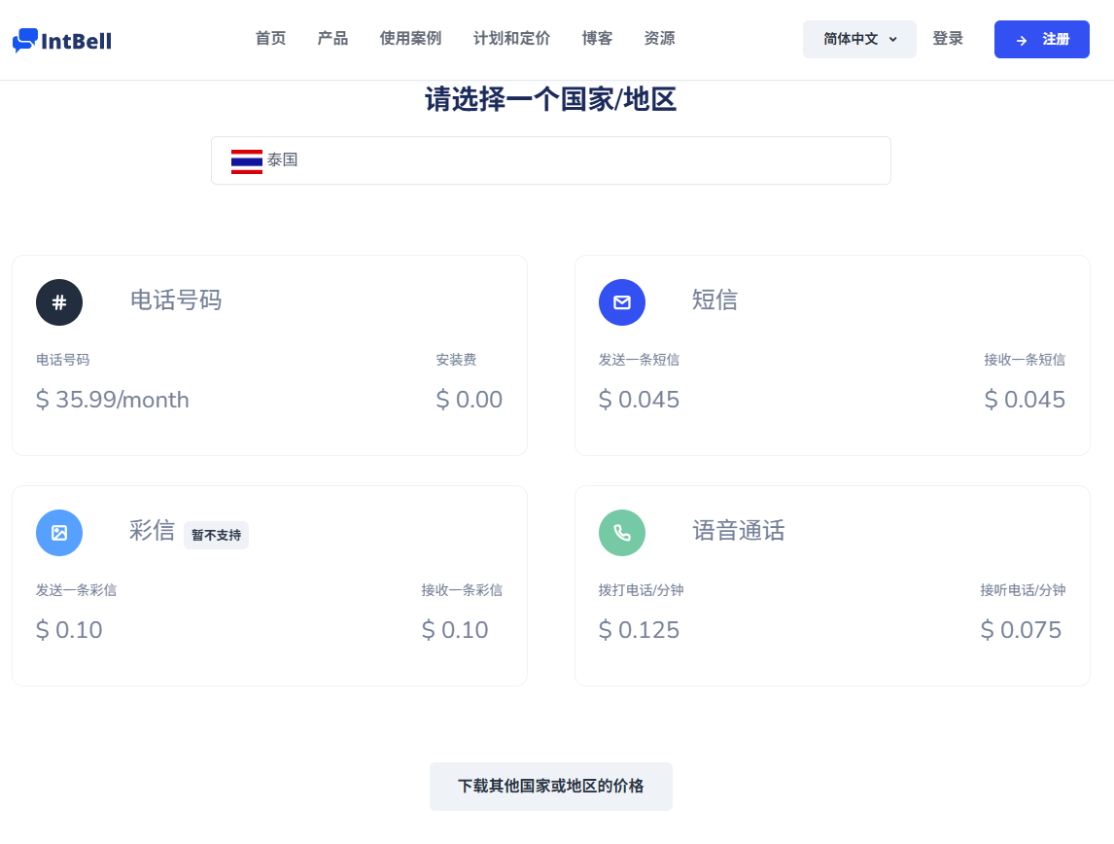Open the 博客 nav link
The width and height of the screenshot is (1114, 844).
click(597, 39)
